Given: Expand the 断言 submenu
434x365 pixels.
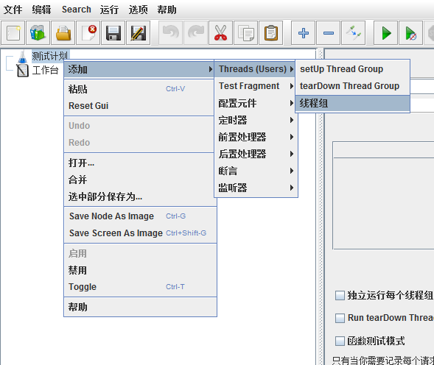Looking at the screenshot, I should coord(256,171).
